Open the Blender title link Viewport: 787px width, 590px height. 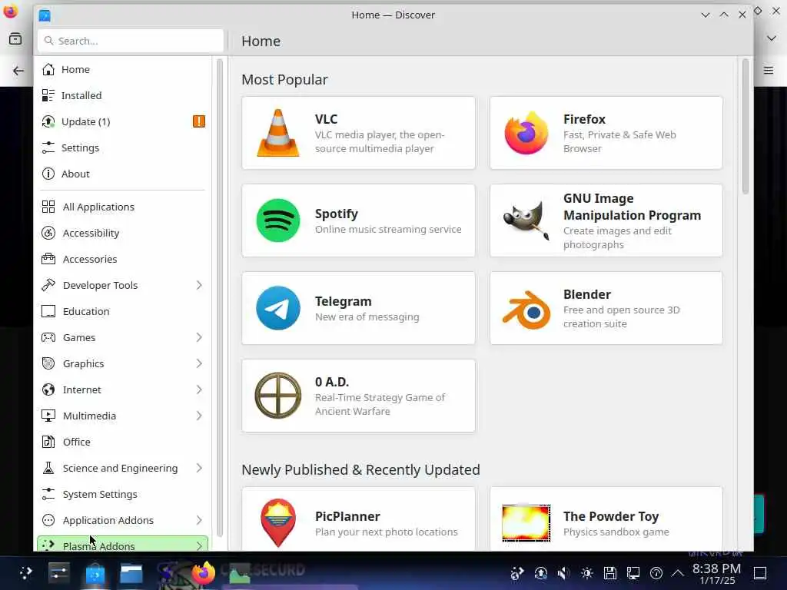(x=586, y=294)
